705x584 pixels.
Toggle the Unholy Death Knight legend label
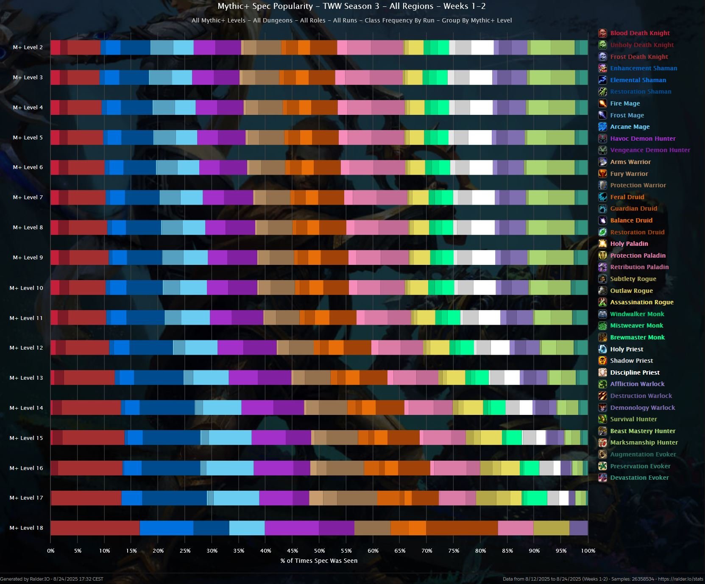(x=642, y=45)
